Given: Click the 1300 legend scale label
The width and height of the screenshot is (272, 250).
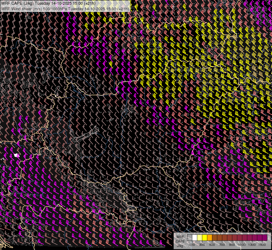Looking at the screenshot, I should click(252, 245).
